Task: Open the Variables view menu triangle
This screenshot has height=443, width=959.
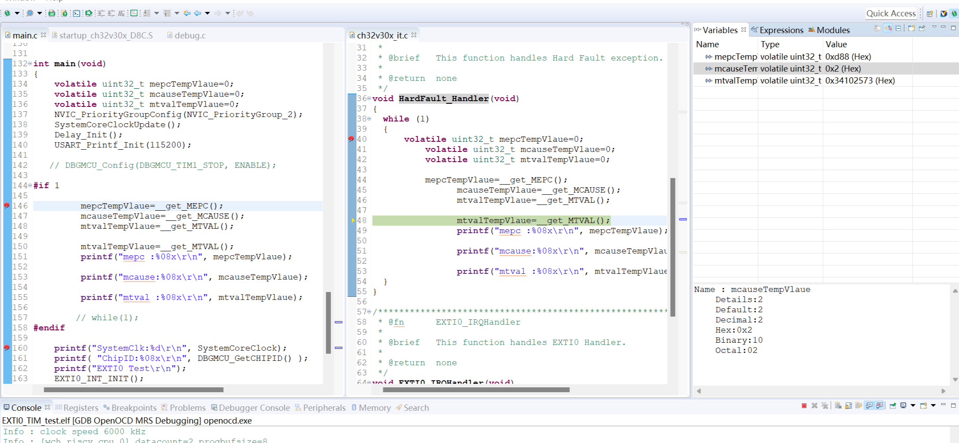Action: [x=934, y=27]
